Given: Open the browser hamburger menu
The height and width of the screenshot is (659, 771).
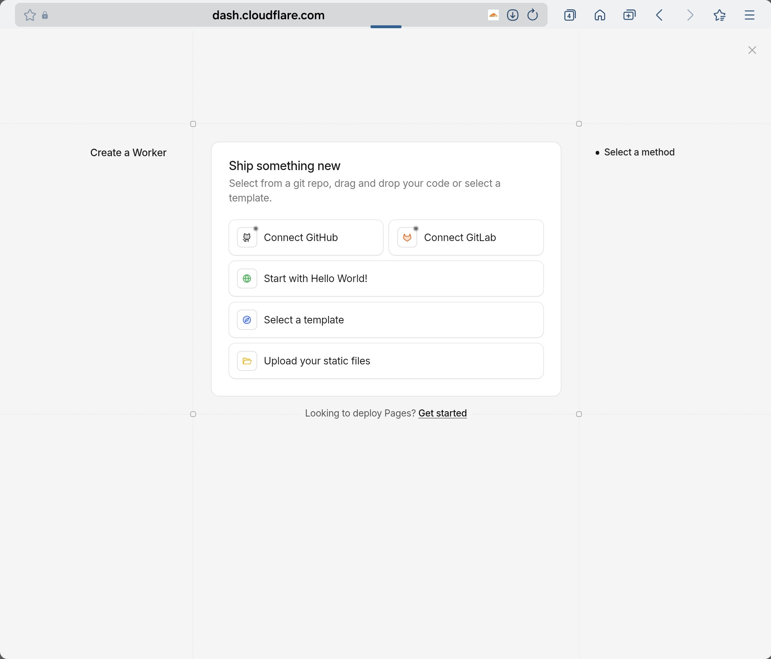Looking at the screenshot, I should pyautogui.click(x=749, y=15).
